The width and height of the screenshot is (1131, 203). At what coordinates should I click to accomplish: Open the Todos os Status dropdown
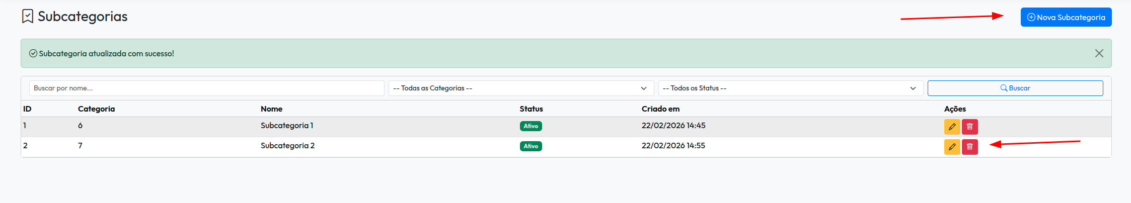(790, 88)
